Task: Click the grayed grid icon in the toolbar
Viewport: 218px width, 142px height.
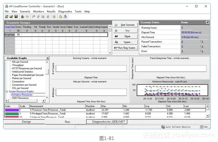Action: pos(54,17)
